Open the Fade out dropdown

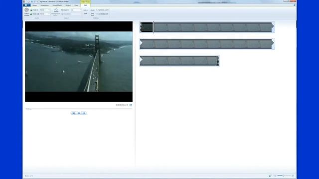point(45,14)
